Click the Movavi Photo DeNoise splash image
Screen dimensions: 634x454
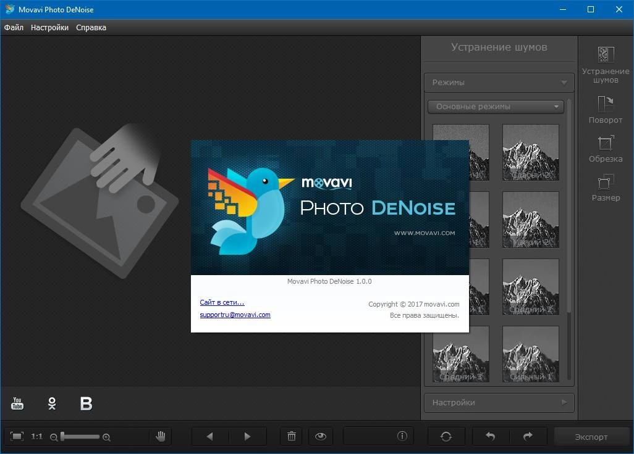tap(330, 207)
